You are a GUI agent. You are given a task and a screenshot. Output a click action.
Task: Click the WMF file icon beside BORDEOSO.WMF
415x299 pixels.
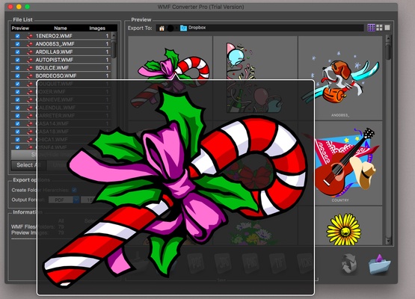(x=29, y=75)
